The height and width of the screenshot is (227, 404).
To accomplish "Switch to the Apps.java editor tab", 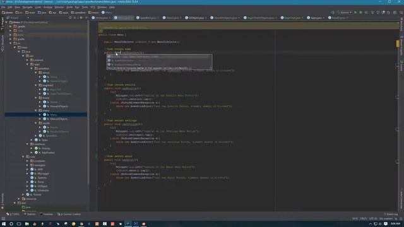I will (x=316, y=18).
